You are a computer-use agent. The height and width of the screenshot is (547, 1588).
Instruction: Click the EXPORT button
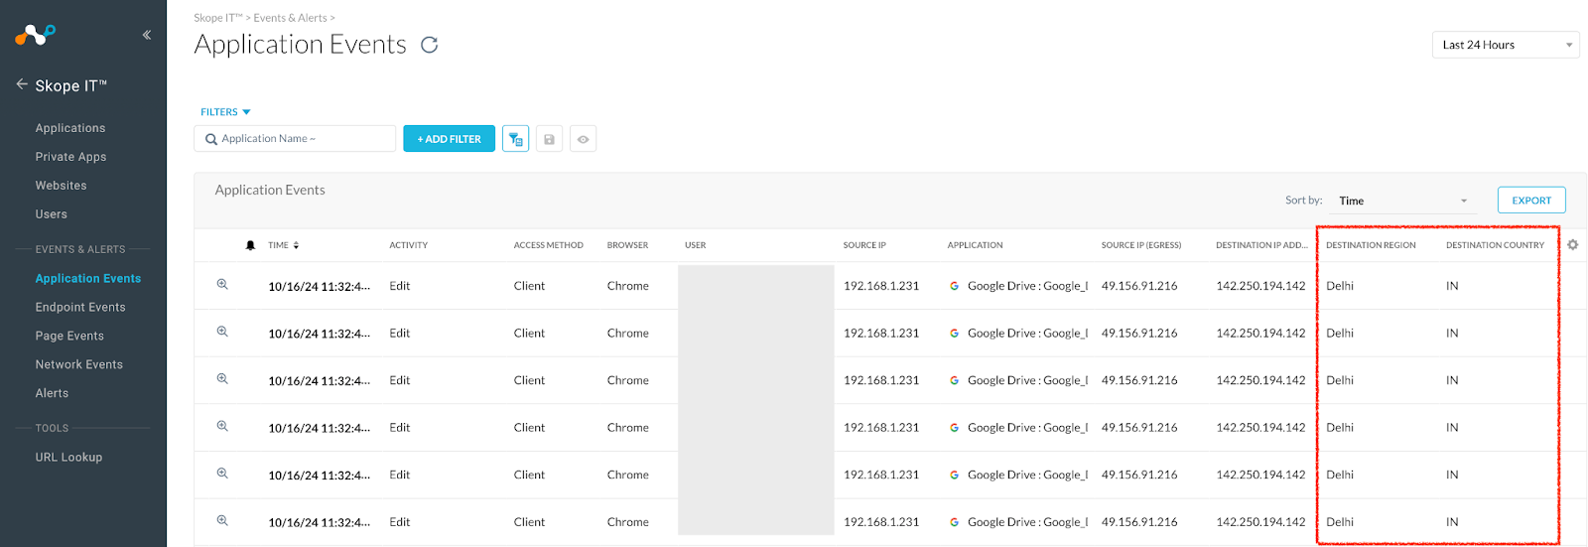coord(1531,201)
